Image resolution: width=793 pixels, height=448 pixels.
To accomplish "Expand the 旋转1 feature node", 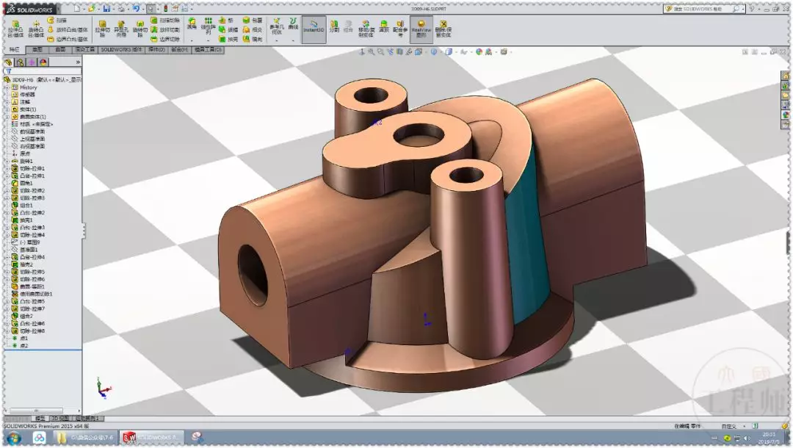I will pos(7,161).
